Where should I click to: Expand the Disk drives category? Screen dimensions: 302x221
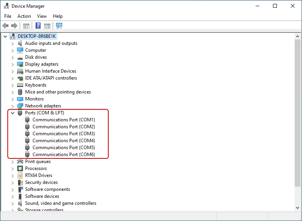[x=13, y=58]
